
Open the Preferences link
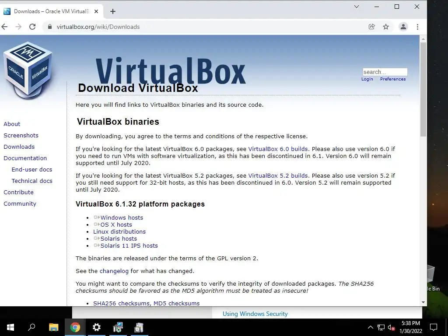pyautogui.click(x=393, y=79)
